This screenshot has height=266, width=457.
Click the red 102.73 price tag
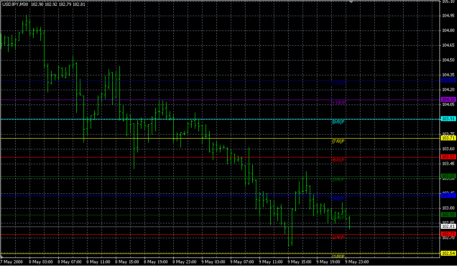[x=448, y=234]
